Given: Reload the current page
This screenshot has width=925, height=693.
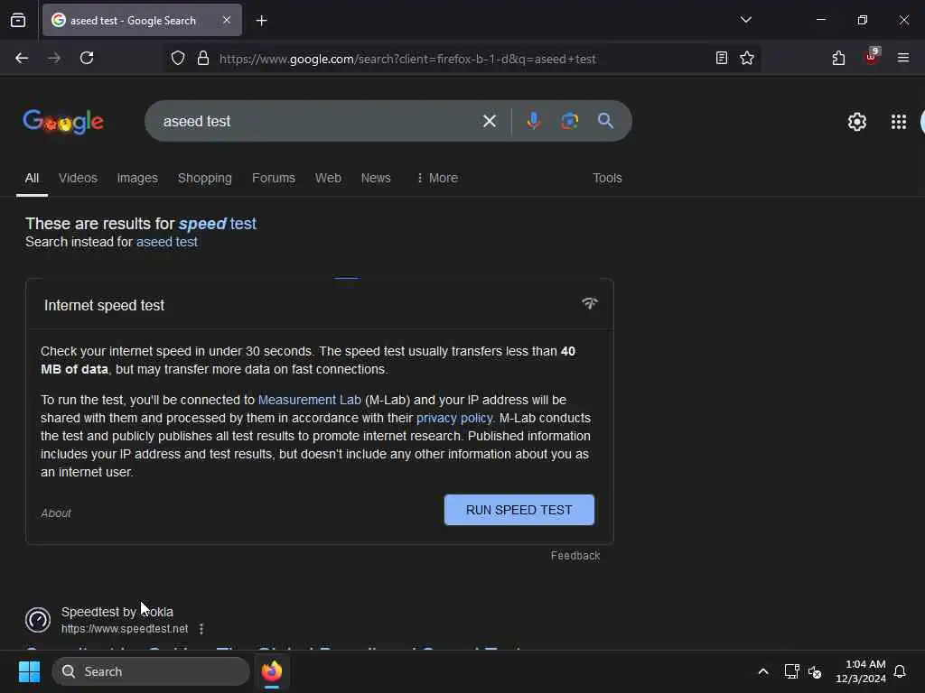Looking at the screenshot, I should 87,58.
